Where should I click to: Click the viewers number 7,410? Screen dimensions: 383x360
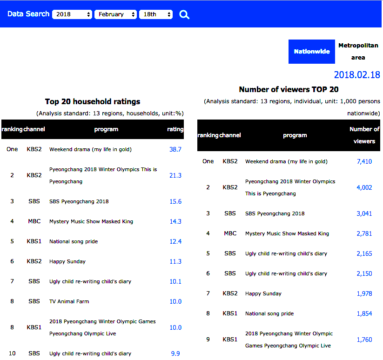coord(364,161)
